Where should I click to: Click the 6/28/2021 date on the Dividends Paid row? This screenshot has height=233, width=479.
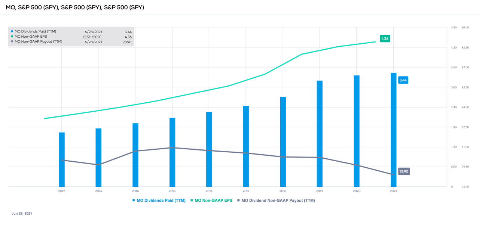pos(94,31)
